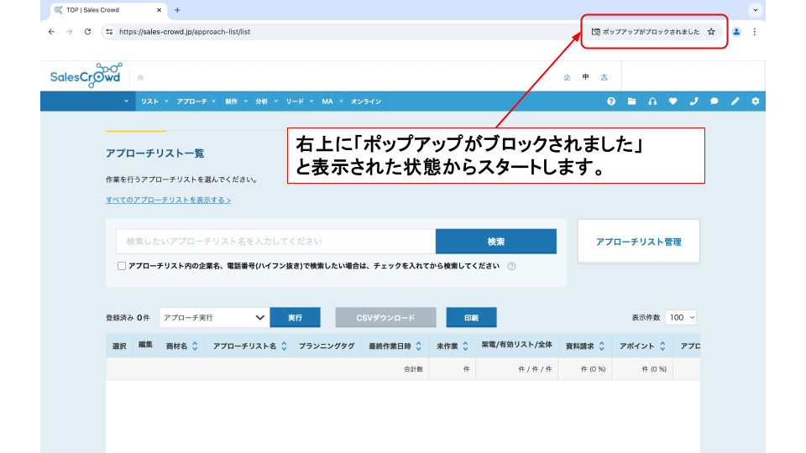Open the phone icon in the blue toolbar
Image resolution: width=806 pixels, height=453 pixels.
point(693,102)
